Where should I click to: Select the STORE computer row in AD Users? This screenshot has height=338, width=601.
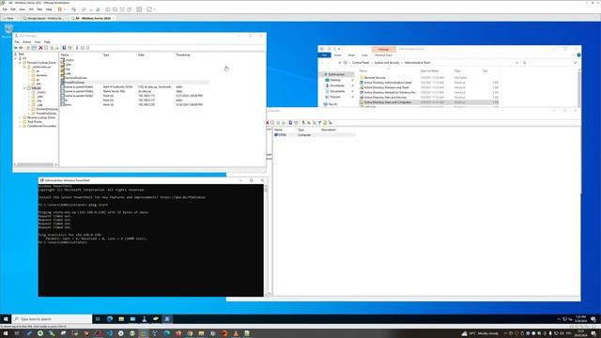[315, 135]
